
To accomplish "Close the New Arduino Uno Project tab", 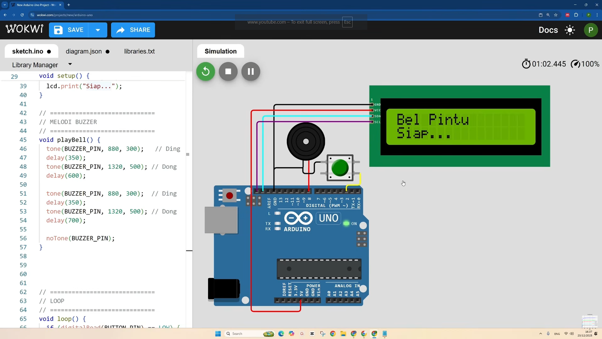I will (x=60, y=5).
